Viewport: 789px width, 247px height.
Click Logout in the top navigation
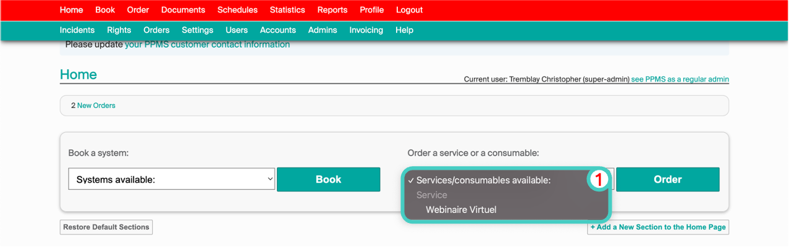click(409, 10)
